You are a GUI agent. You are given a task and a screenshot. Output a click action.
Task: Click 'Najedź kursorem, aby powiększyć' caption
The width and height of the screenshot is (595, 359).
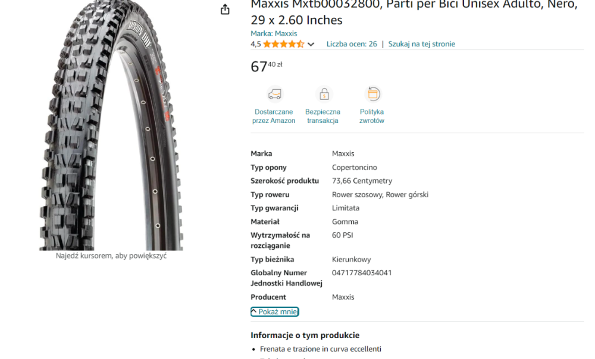tap(111, 256)
